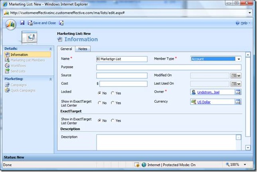Collapse the Marketing section
Screen dimensions: 257x172
click(x=50, y=79)
